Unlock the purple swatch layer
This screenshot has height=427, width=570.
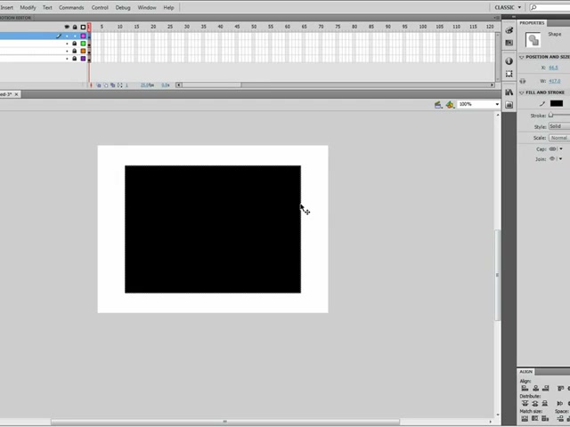click(x=75, y=59)
